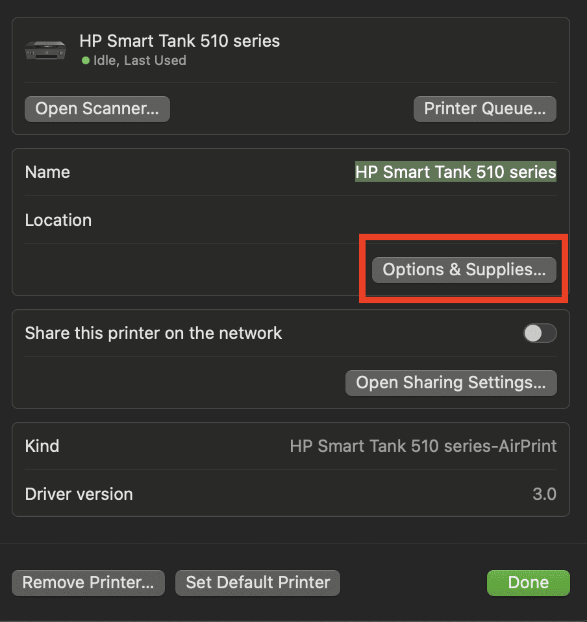This screenshot has width=587, height=622.
Task: Click the "Idle, Last Used" status text
Action: pyautogui.click(x=139, y=61)
